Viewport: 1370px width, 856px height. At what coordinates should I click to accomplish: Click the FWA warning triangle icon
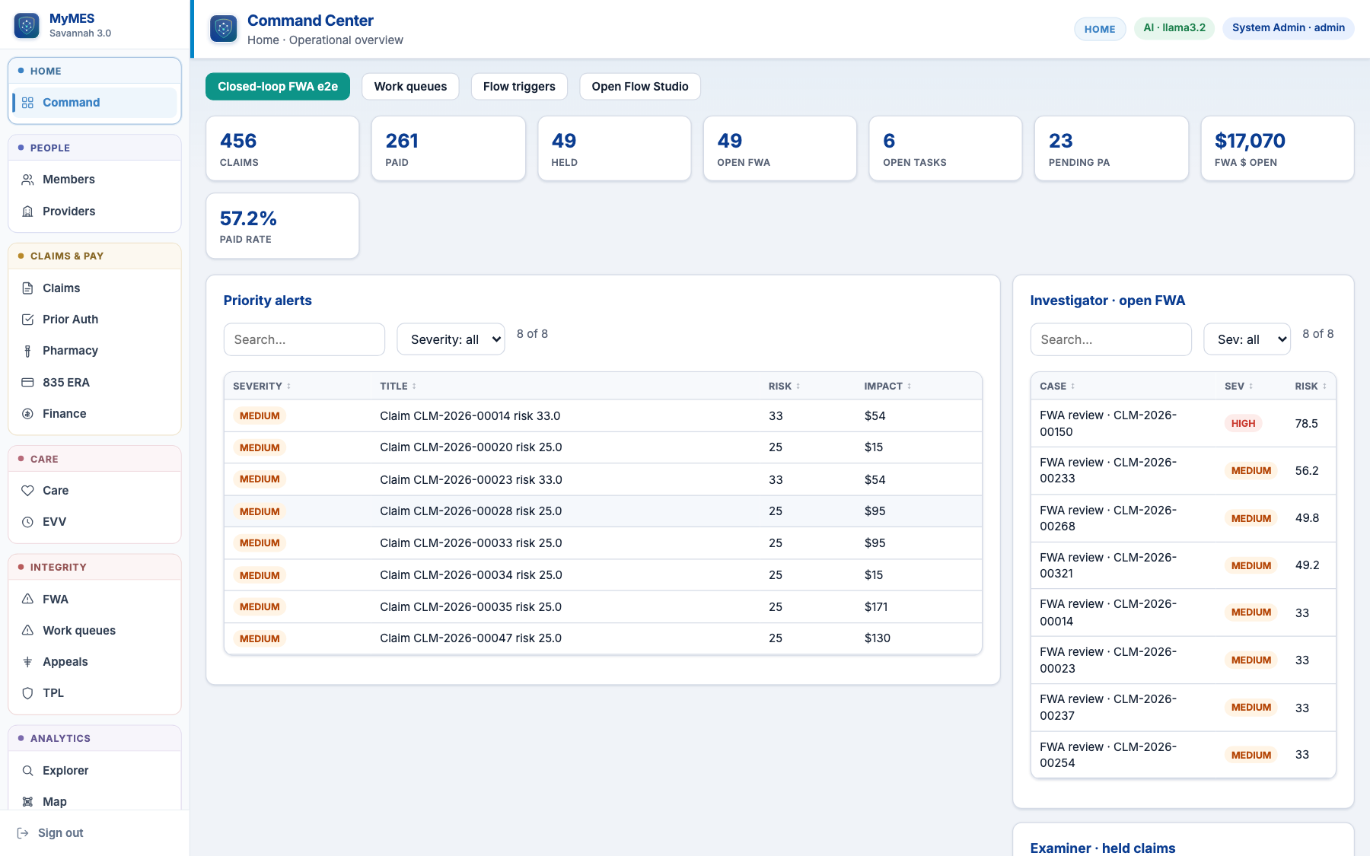click(27, 600)
